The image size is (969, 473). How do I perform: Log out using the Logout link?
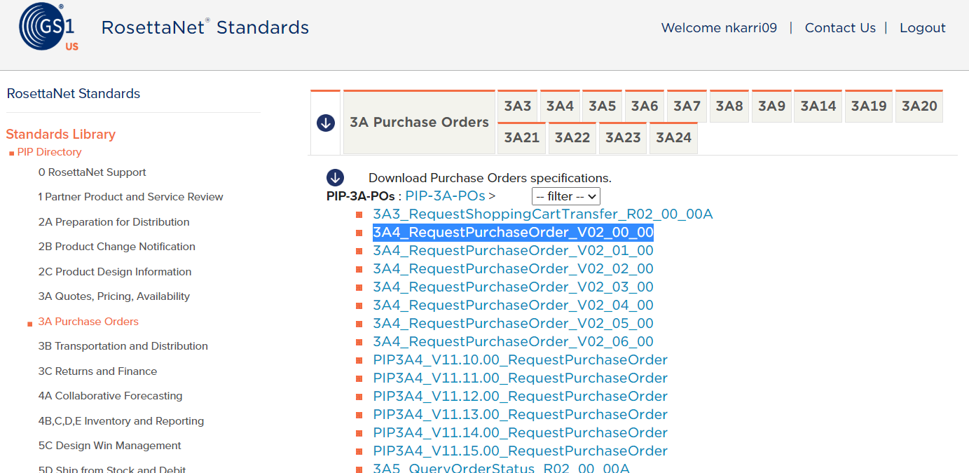(x=922, y=28)
